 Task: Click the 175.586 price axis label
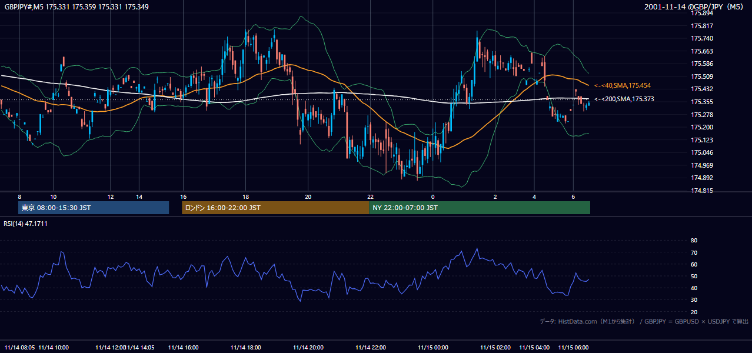pos(701,64)
